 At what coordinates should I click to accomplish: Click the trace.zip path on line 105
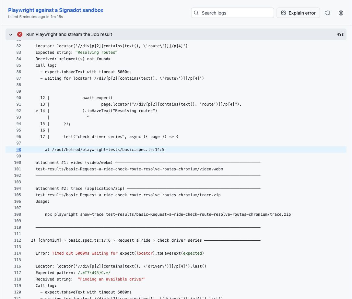(128, 195)
